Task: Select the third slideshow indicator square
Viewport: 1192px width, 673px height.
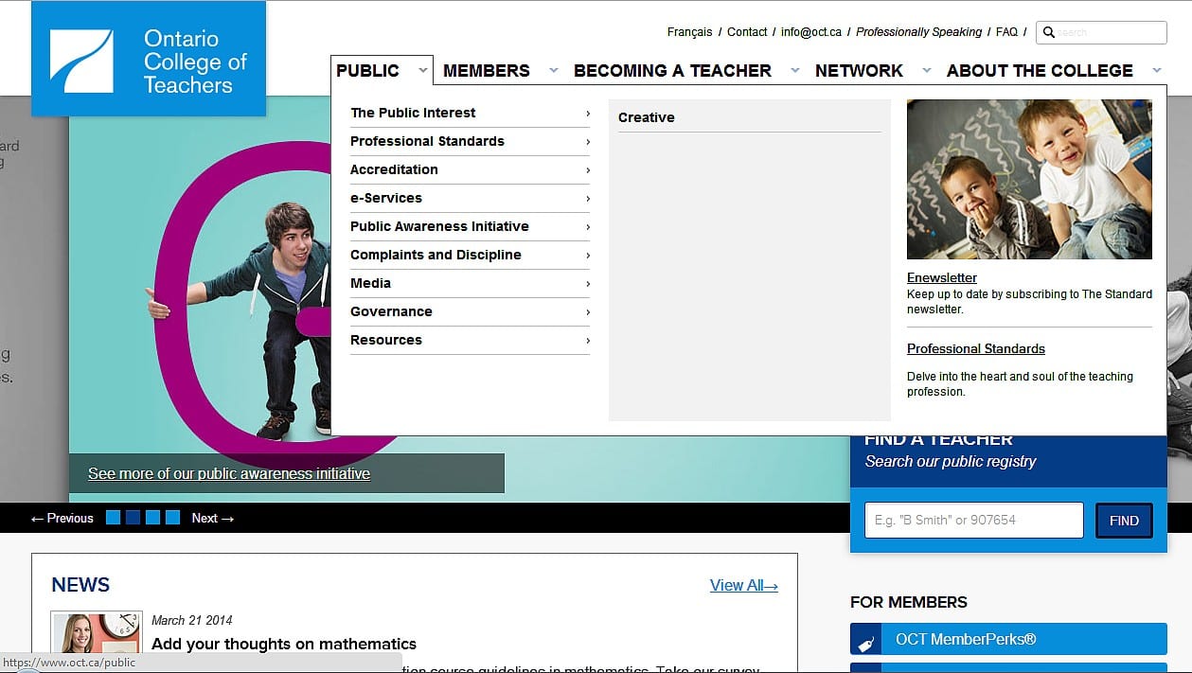Action: (x=152, y=518)
